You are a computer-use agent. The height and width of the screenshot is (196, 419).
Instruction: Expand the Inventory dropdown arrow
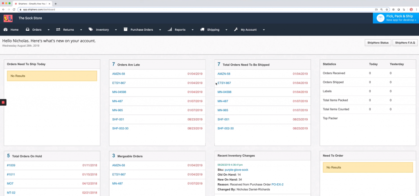(116, 30)
